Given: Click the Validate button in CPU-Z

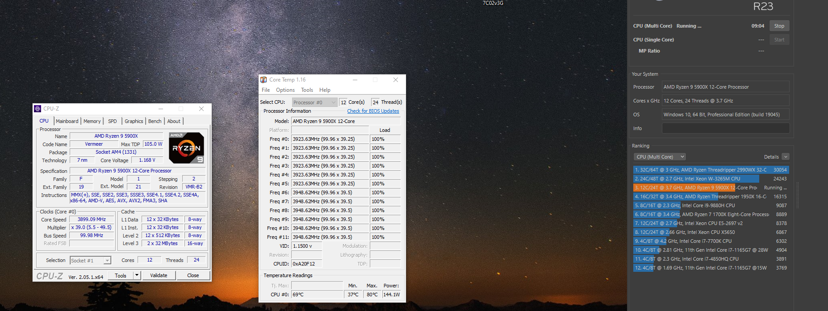Looking at the screenshot, I should (159, 276).
